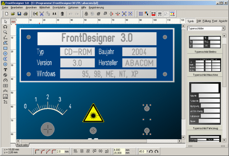The height and width of the screenshot is (156, 229).
Task: Open the Bearbeiten menu
Action: point(17,8)
